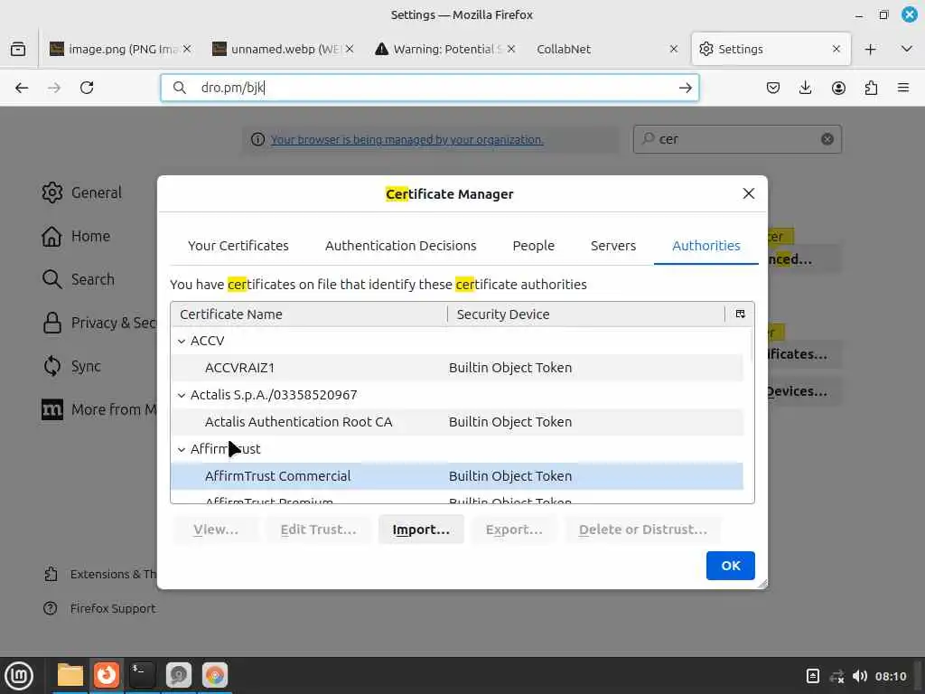925x694 pixels.
Task: Open the Privacy & Security category
Action: click(98, 323)
